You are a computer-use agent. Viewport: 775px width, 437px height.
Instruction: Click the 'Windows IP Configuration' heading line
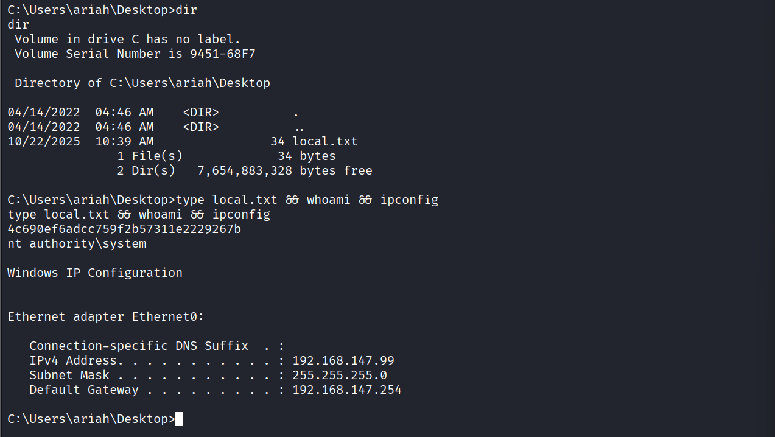tap(95, 273)
